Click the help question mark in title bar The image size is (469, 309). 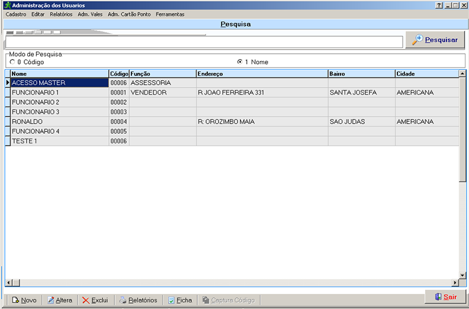pyautogui.click(x=439, y=5)
